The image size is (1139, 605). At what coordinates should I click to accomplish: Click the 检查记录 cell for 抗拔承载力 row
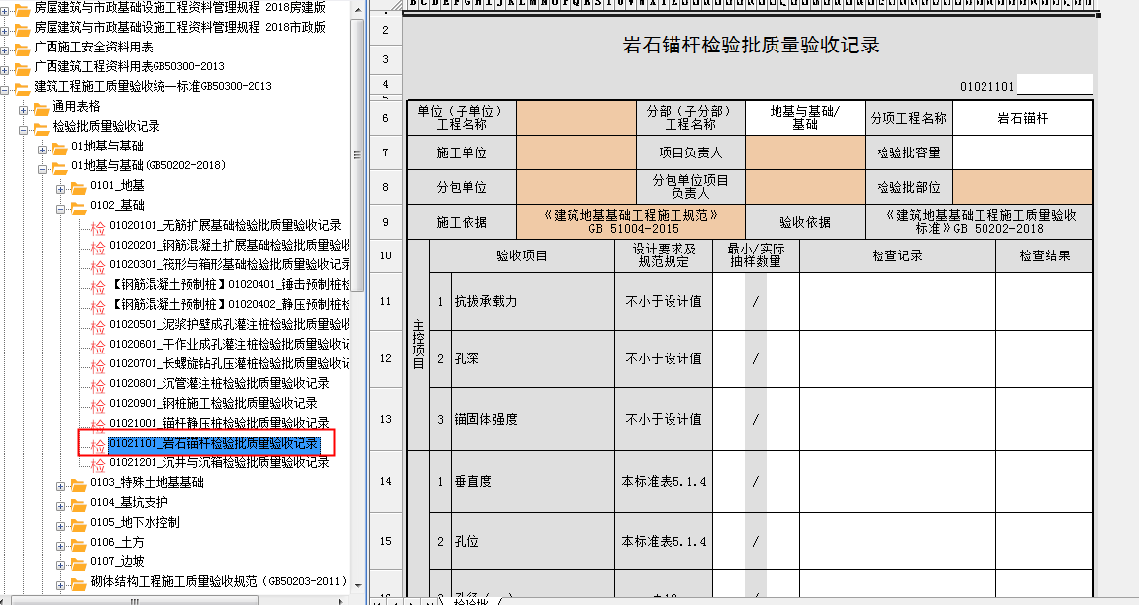pos(896,301)
